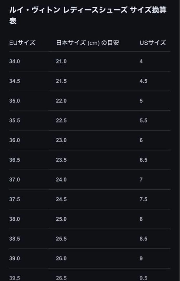This screenshot has width=180, height=281.
Task: Click US size 5 cell
Action: click(141, 101)
